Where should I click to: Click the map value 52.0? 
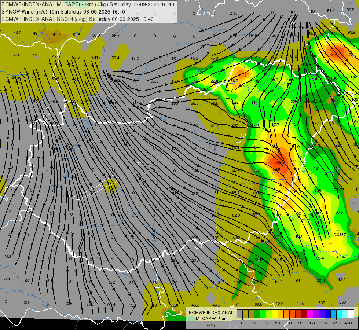[x=236, y=215]
